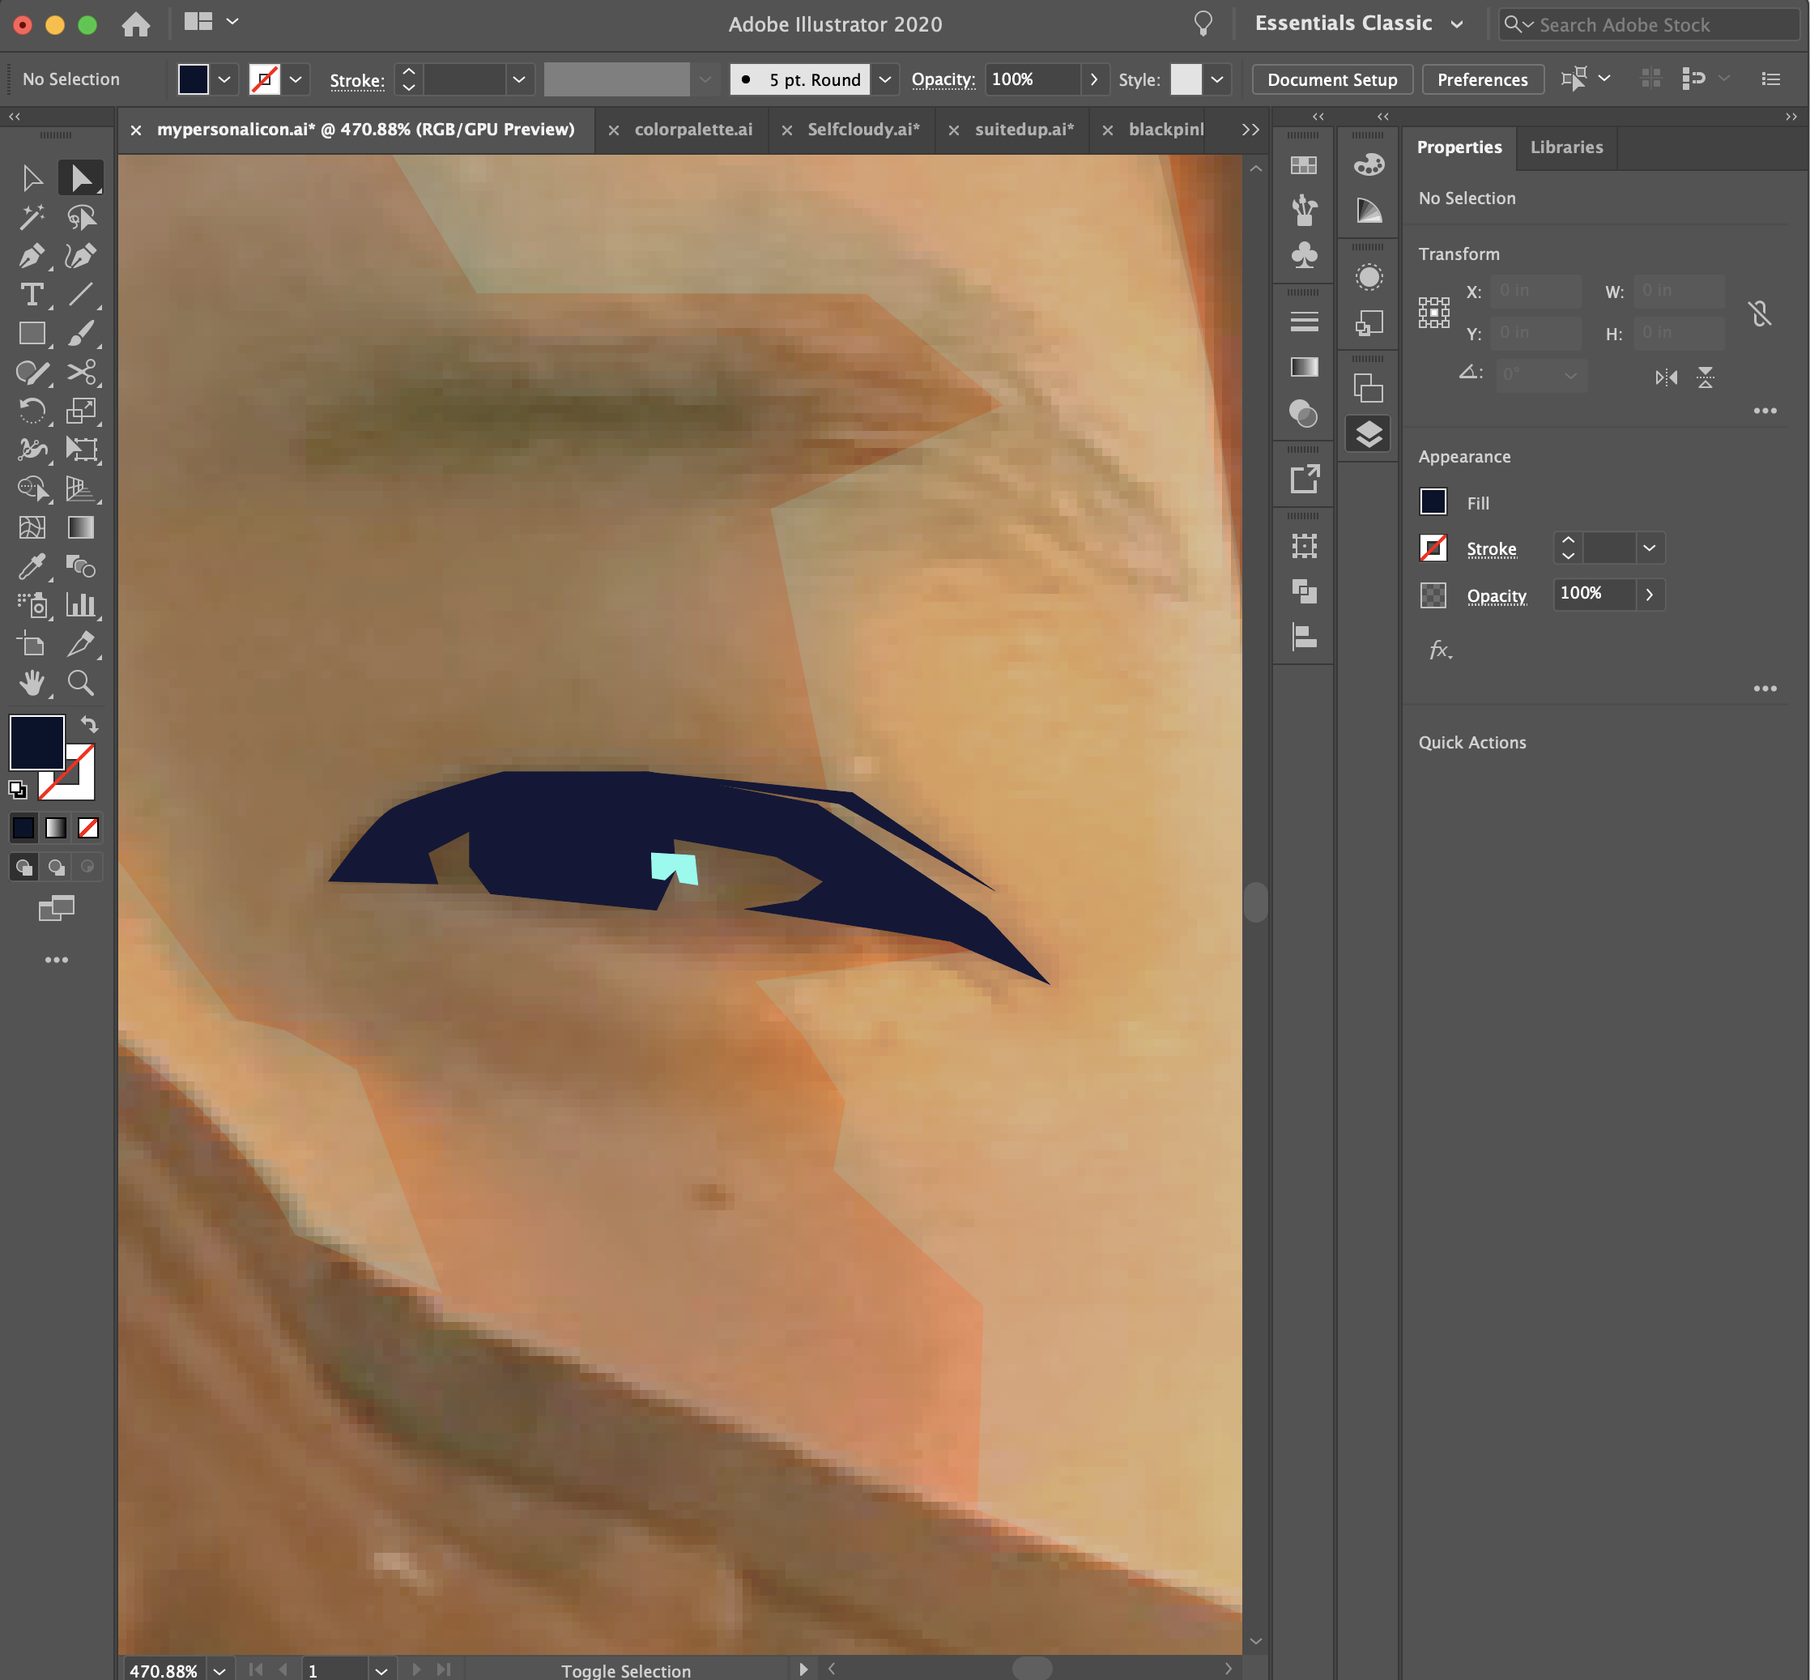Enable Draw Behind mode
Screen dimensions: 1810x1680
(57, 868)
